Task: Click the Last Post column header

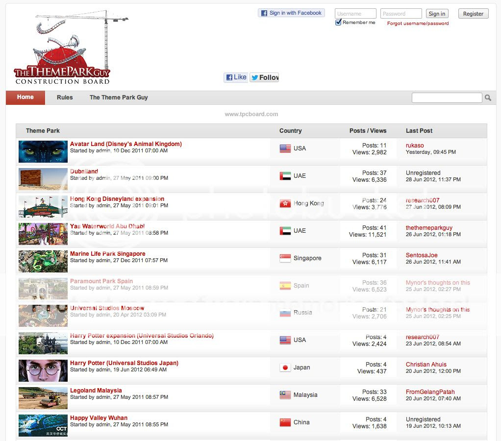Action: pos(419,131)
